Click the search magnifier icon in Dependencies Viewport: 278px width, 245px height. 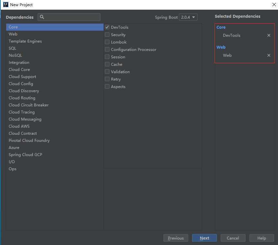pos(42,17)
